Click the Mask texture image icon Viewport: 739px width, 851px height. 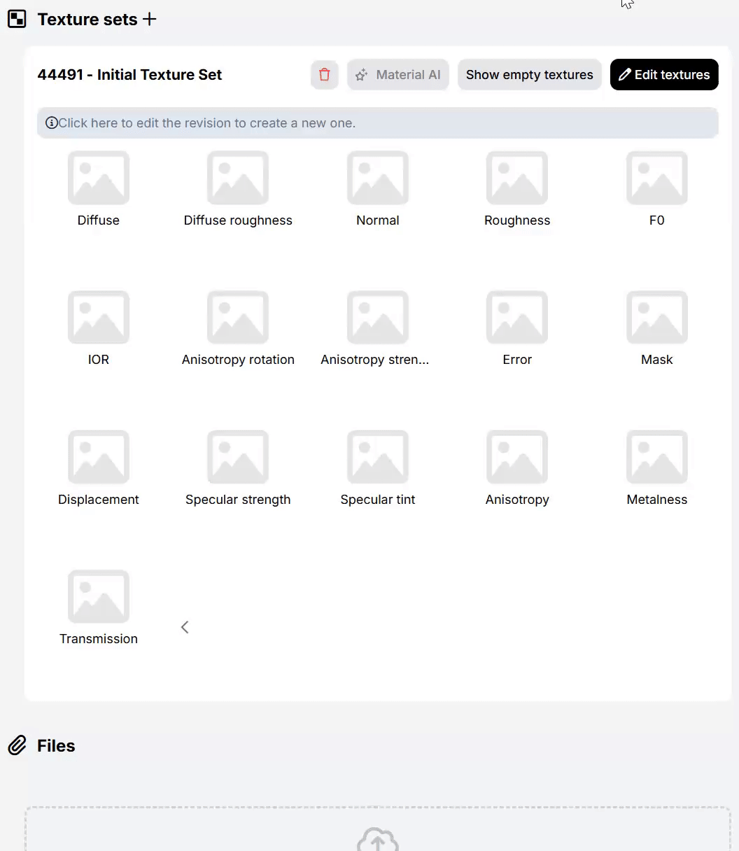pyautogui.click(x=656, y=317)
